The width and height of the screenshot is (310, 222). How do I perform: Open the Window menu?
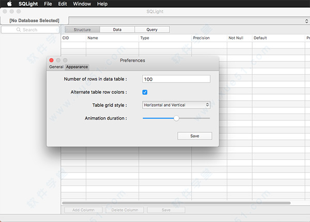click(x=82, y=4)
